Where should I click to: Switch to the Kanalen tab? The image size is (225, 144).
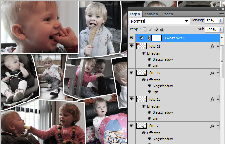click(151, 14)
